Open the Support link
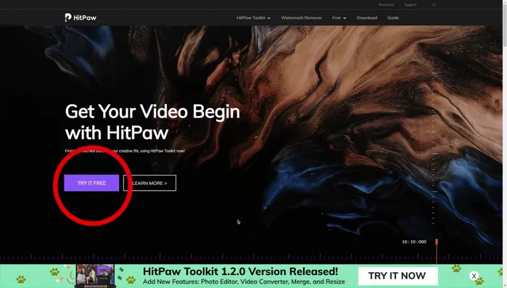The image size is (507, 288). [x=411, y=5]
